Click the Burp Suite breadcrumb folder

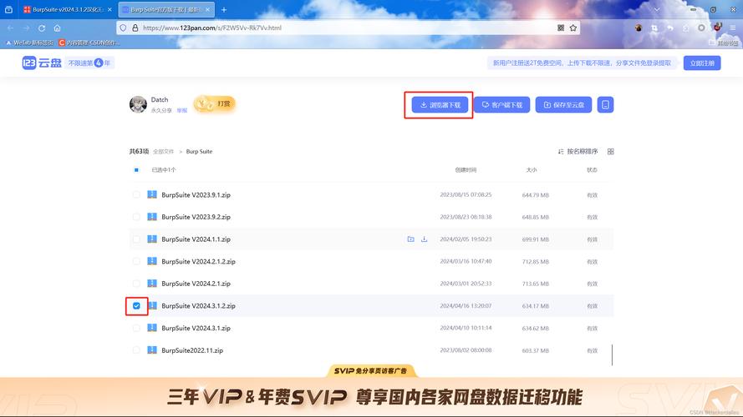point(199,152)
